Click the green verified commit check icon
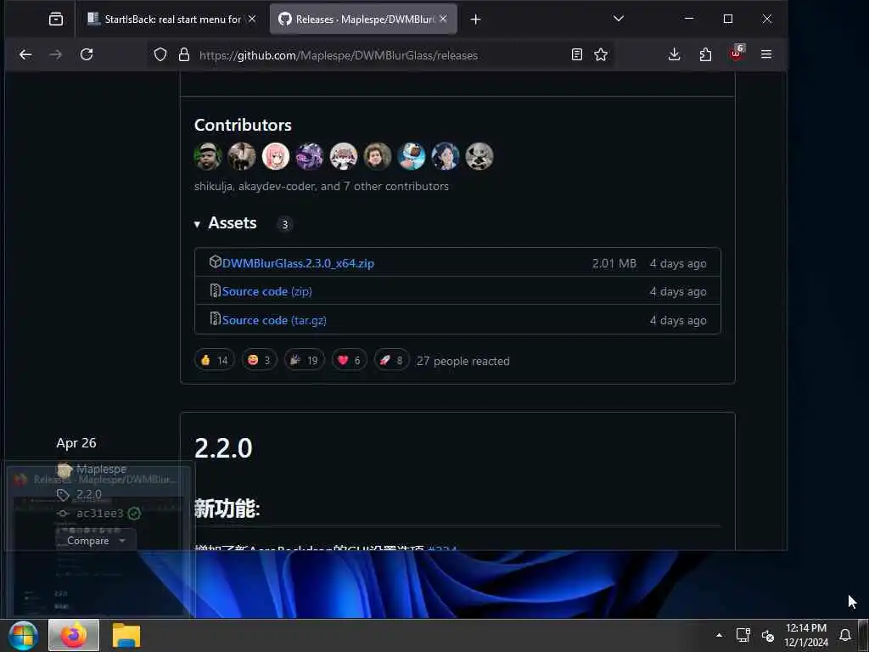Viewport: 869px width, 652px height. (x=134, y=514)
